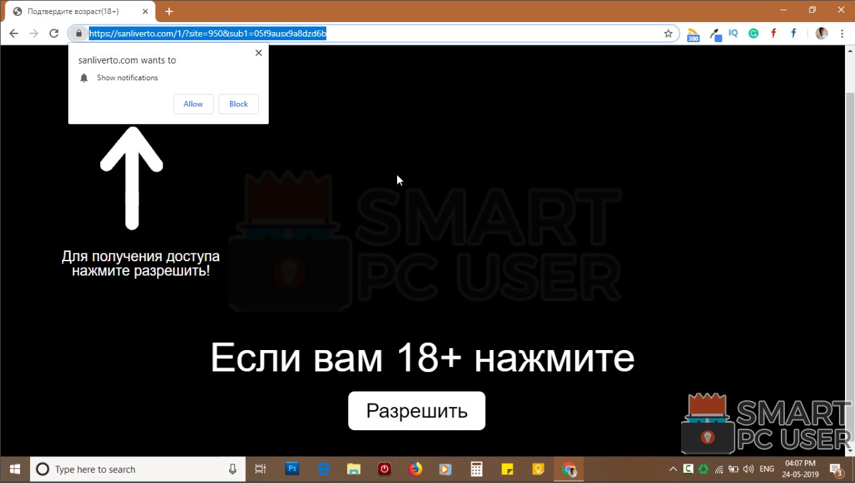View site information via the padlock icon
This screenshot has height=483, width=855.
pyautogui.click(x=78, y=33)
